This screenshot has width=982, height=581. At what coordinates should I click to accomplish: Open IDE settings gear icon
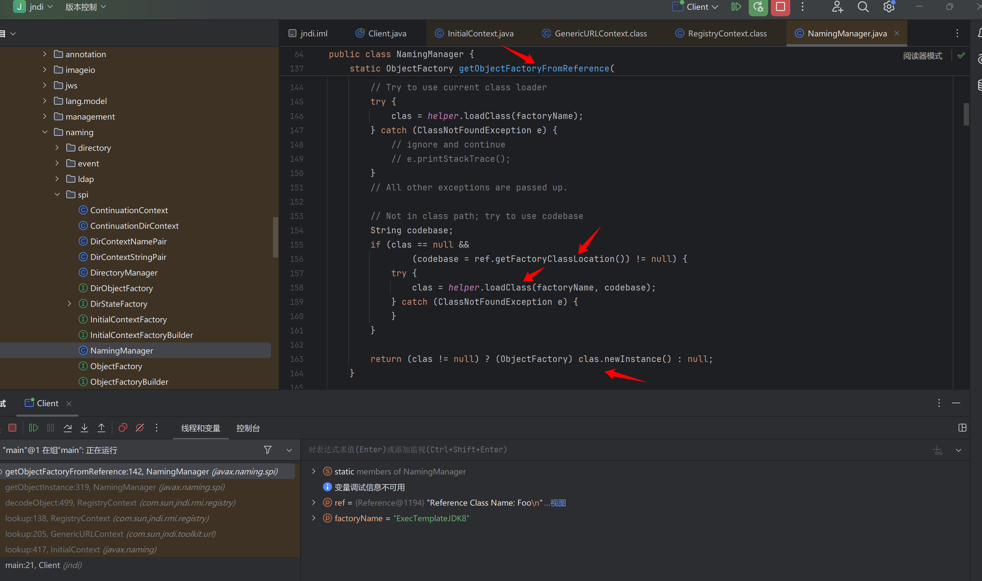[889, 7]
